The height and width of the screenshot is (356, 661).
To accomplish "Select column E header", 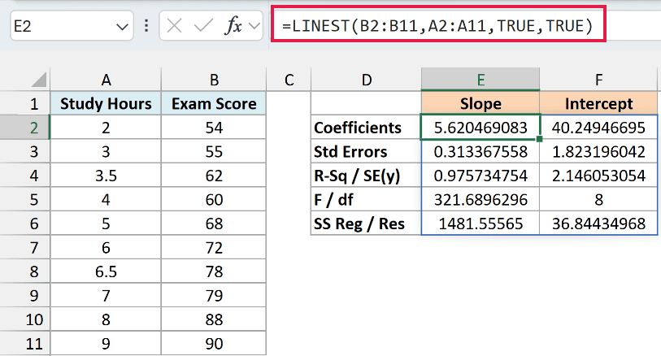I will tap(481, 79).
